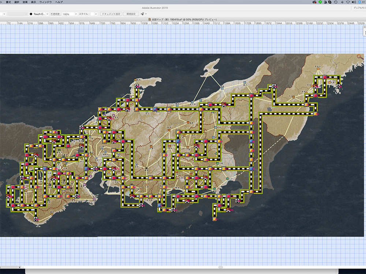Expand the opacity 100% arrow
This screenshot has width=366, height=274.
tap(76, 14)
